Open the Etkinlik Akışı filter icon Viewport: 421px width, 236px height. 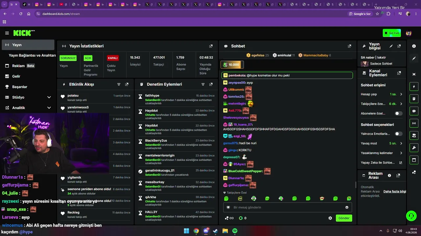119,84
